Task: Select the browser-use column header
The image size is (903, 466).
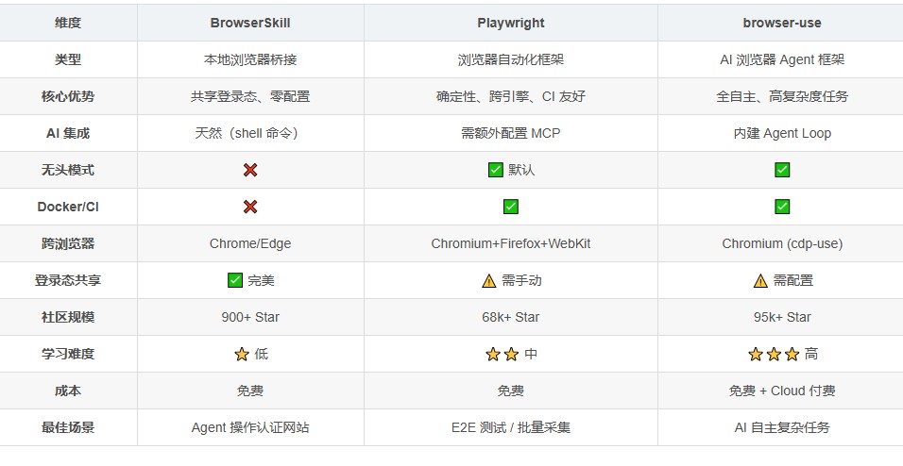Action: click(782, 23)
